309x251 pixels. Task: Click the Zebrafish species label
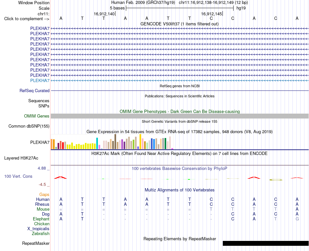coord(41,234)
